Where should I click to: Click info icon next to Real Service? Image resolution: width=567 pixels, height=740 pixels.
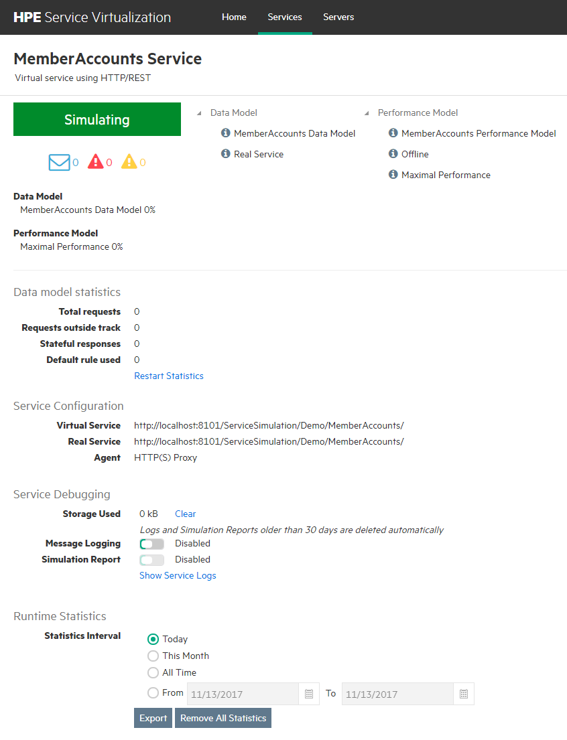coord(226,154)
